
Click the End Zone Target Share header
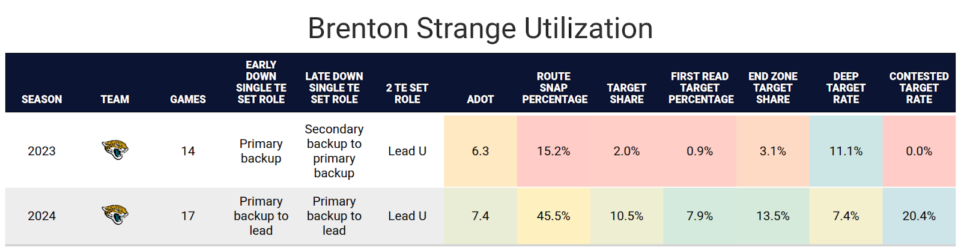click(x=773, y=88)
